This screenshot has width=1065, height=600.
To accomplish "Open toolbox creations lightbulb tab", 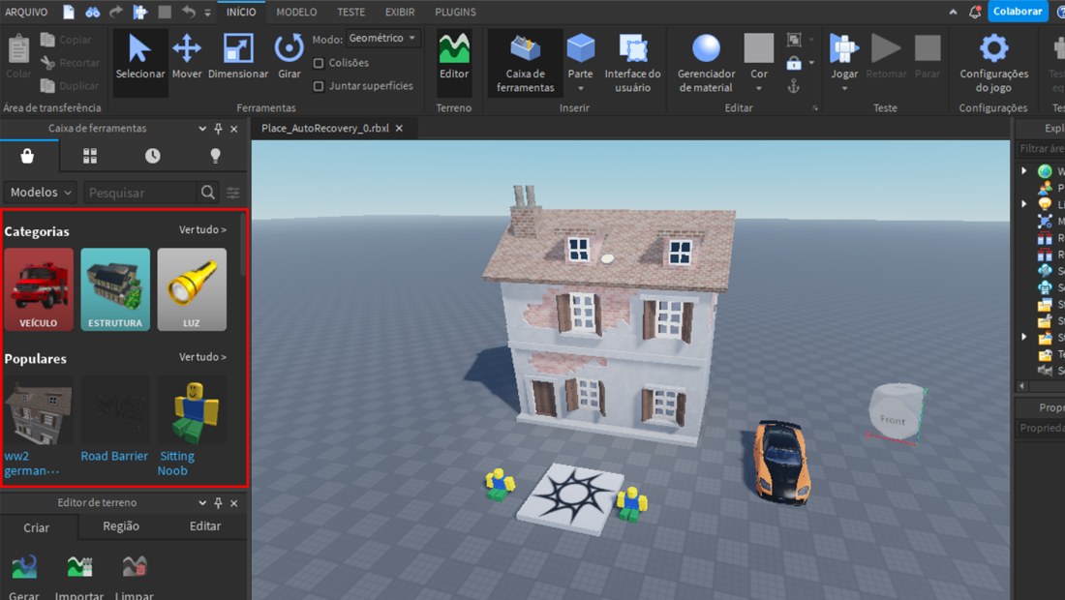I will click(x=215, y=156).
